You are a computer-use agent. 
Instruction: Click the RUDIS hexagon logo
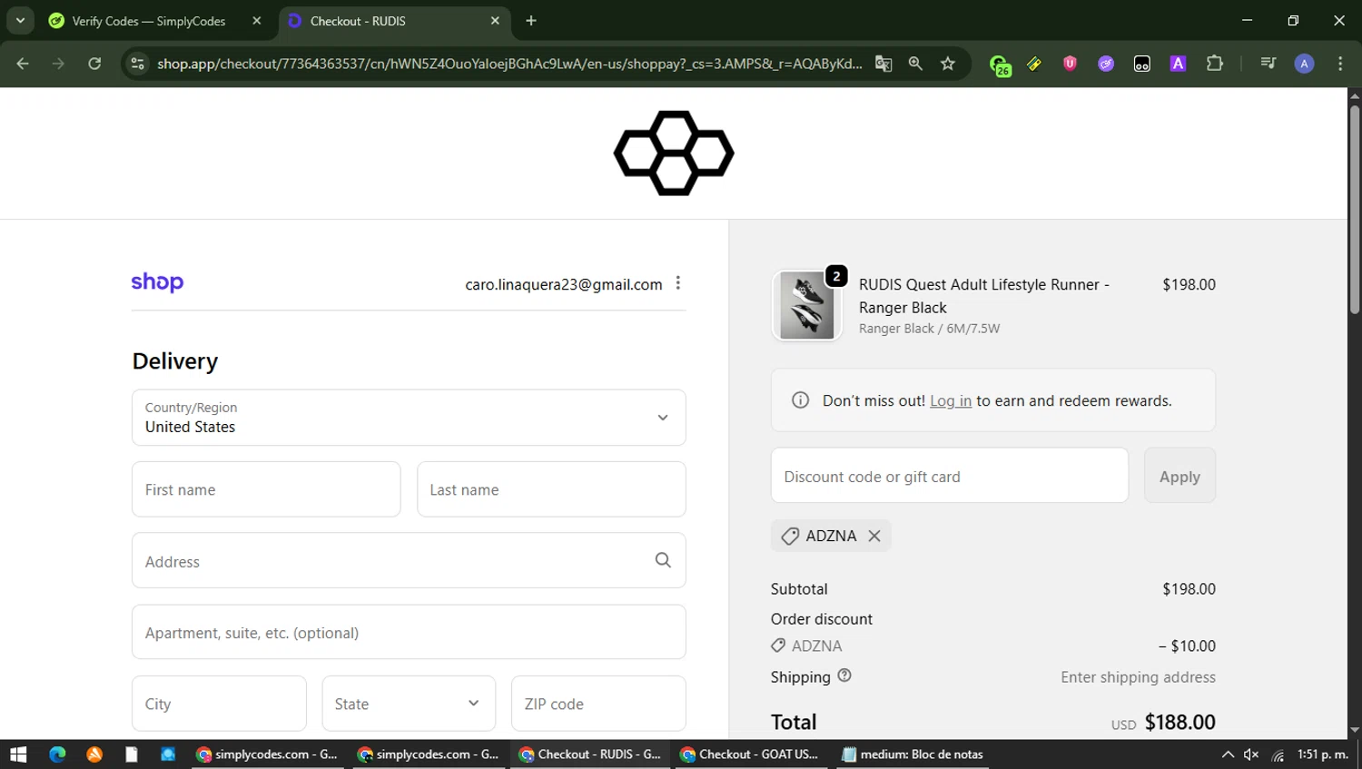[674, 153]
